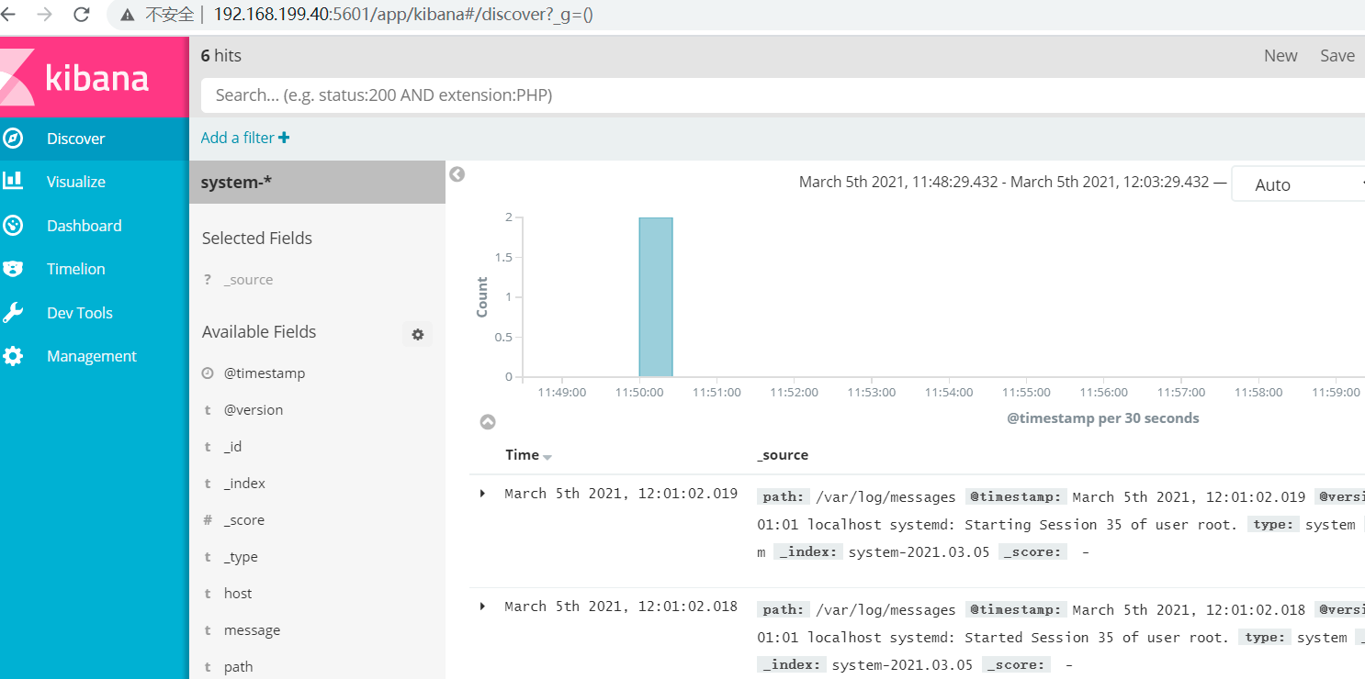
Task: Click New in the top bar
Action: [1280, 56]
